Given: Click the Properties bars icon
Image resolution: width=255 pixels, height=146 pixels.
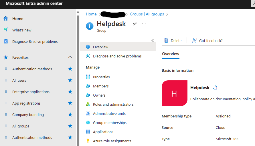Looking at the screenshot, I should [x=88, y=77].
